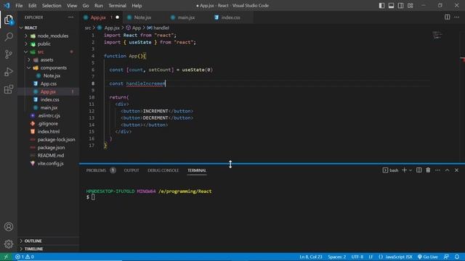Switch to the PROBLEMS panel tab
465x261 pixels.
(101, 170)
